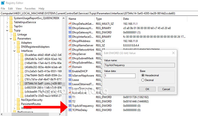
Task: Click the 192.168.11.9 data cell
Action: click(130, 41)
